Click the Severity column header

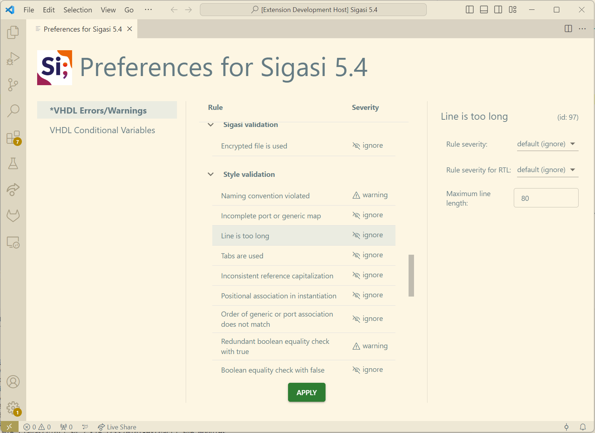(365, 107)
